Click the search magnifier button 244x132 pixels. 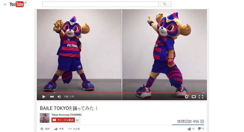[165, 4]
